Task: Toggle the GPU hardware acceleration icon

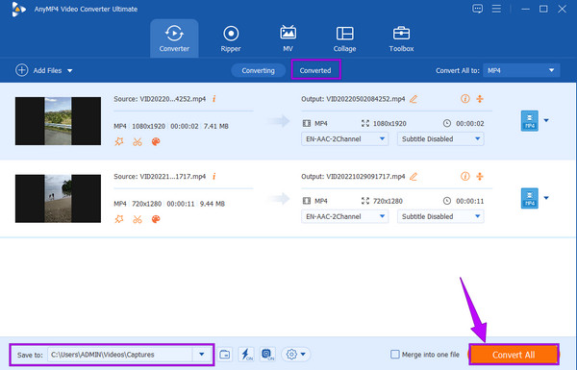Action: (267, 355)
